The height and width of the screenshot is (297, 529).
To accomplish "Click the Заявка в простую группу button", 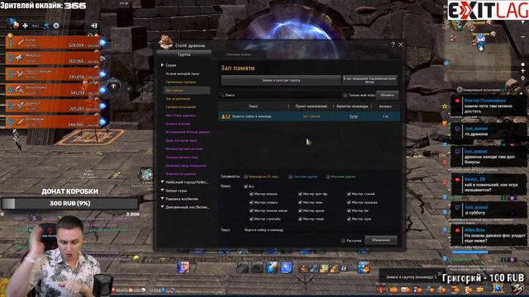I will pos(281,81).
